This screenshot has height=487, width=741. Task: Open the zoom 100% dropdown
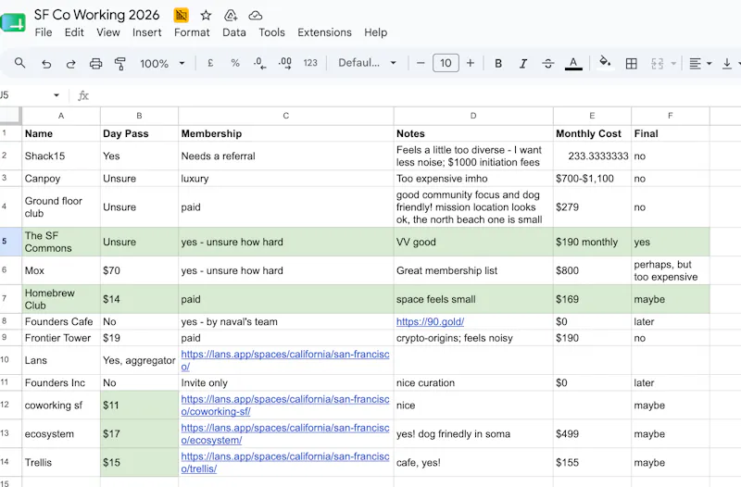161,63
